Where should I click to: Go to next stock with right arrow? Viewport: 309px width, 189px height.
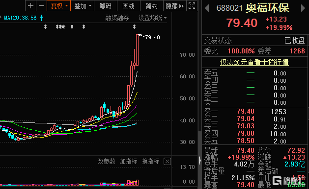[x=303, y=8]
